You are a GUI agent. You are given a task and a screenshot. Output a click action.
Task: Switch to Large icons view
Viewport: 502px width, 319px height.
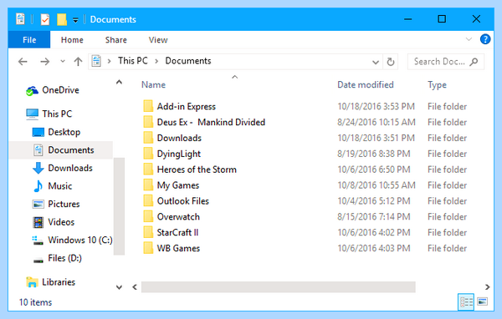tap(482, 301)
